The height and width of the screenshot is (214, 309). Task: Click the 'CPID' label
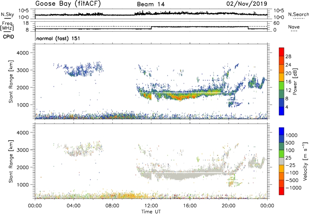click(x=8, y=37)
